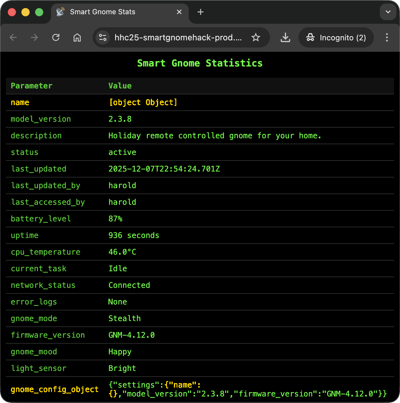This screenshot has width=400, height=403.
Task: Click the forward navigation arrow
Action: point(34,37)
